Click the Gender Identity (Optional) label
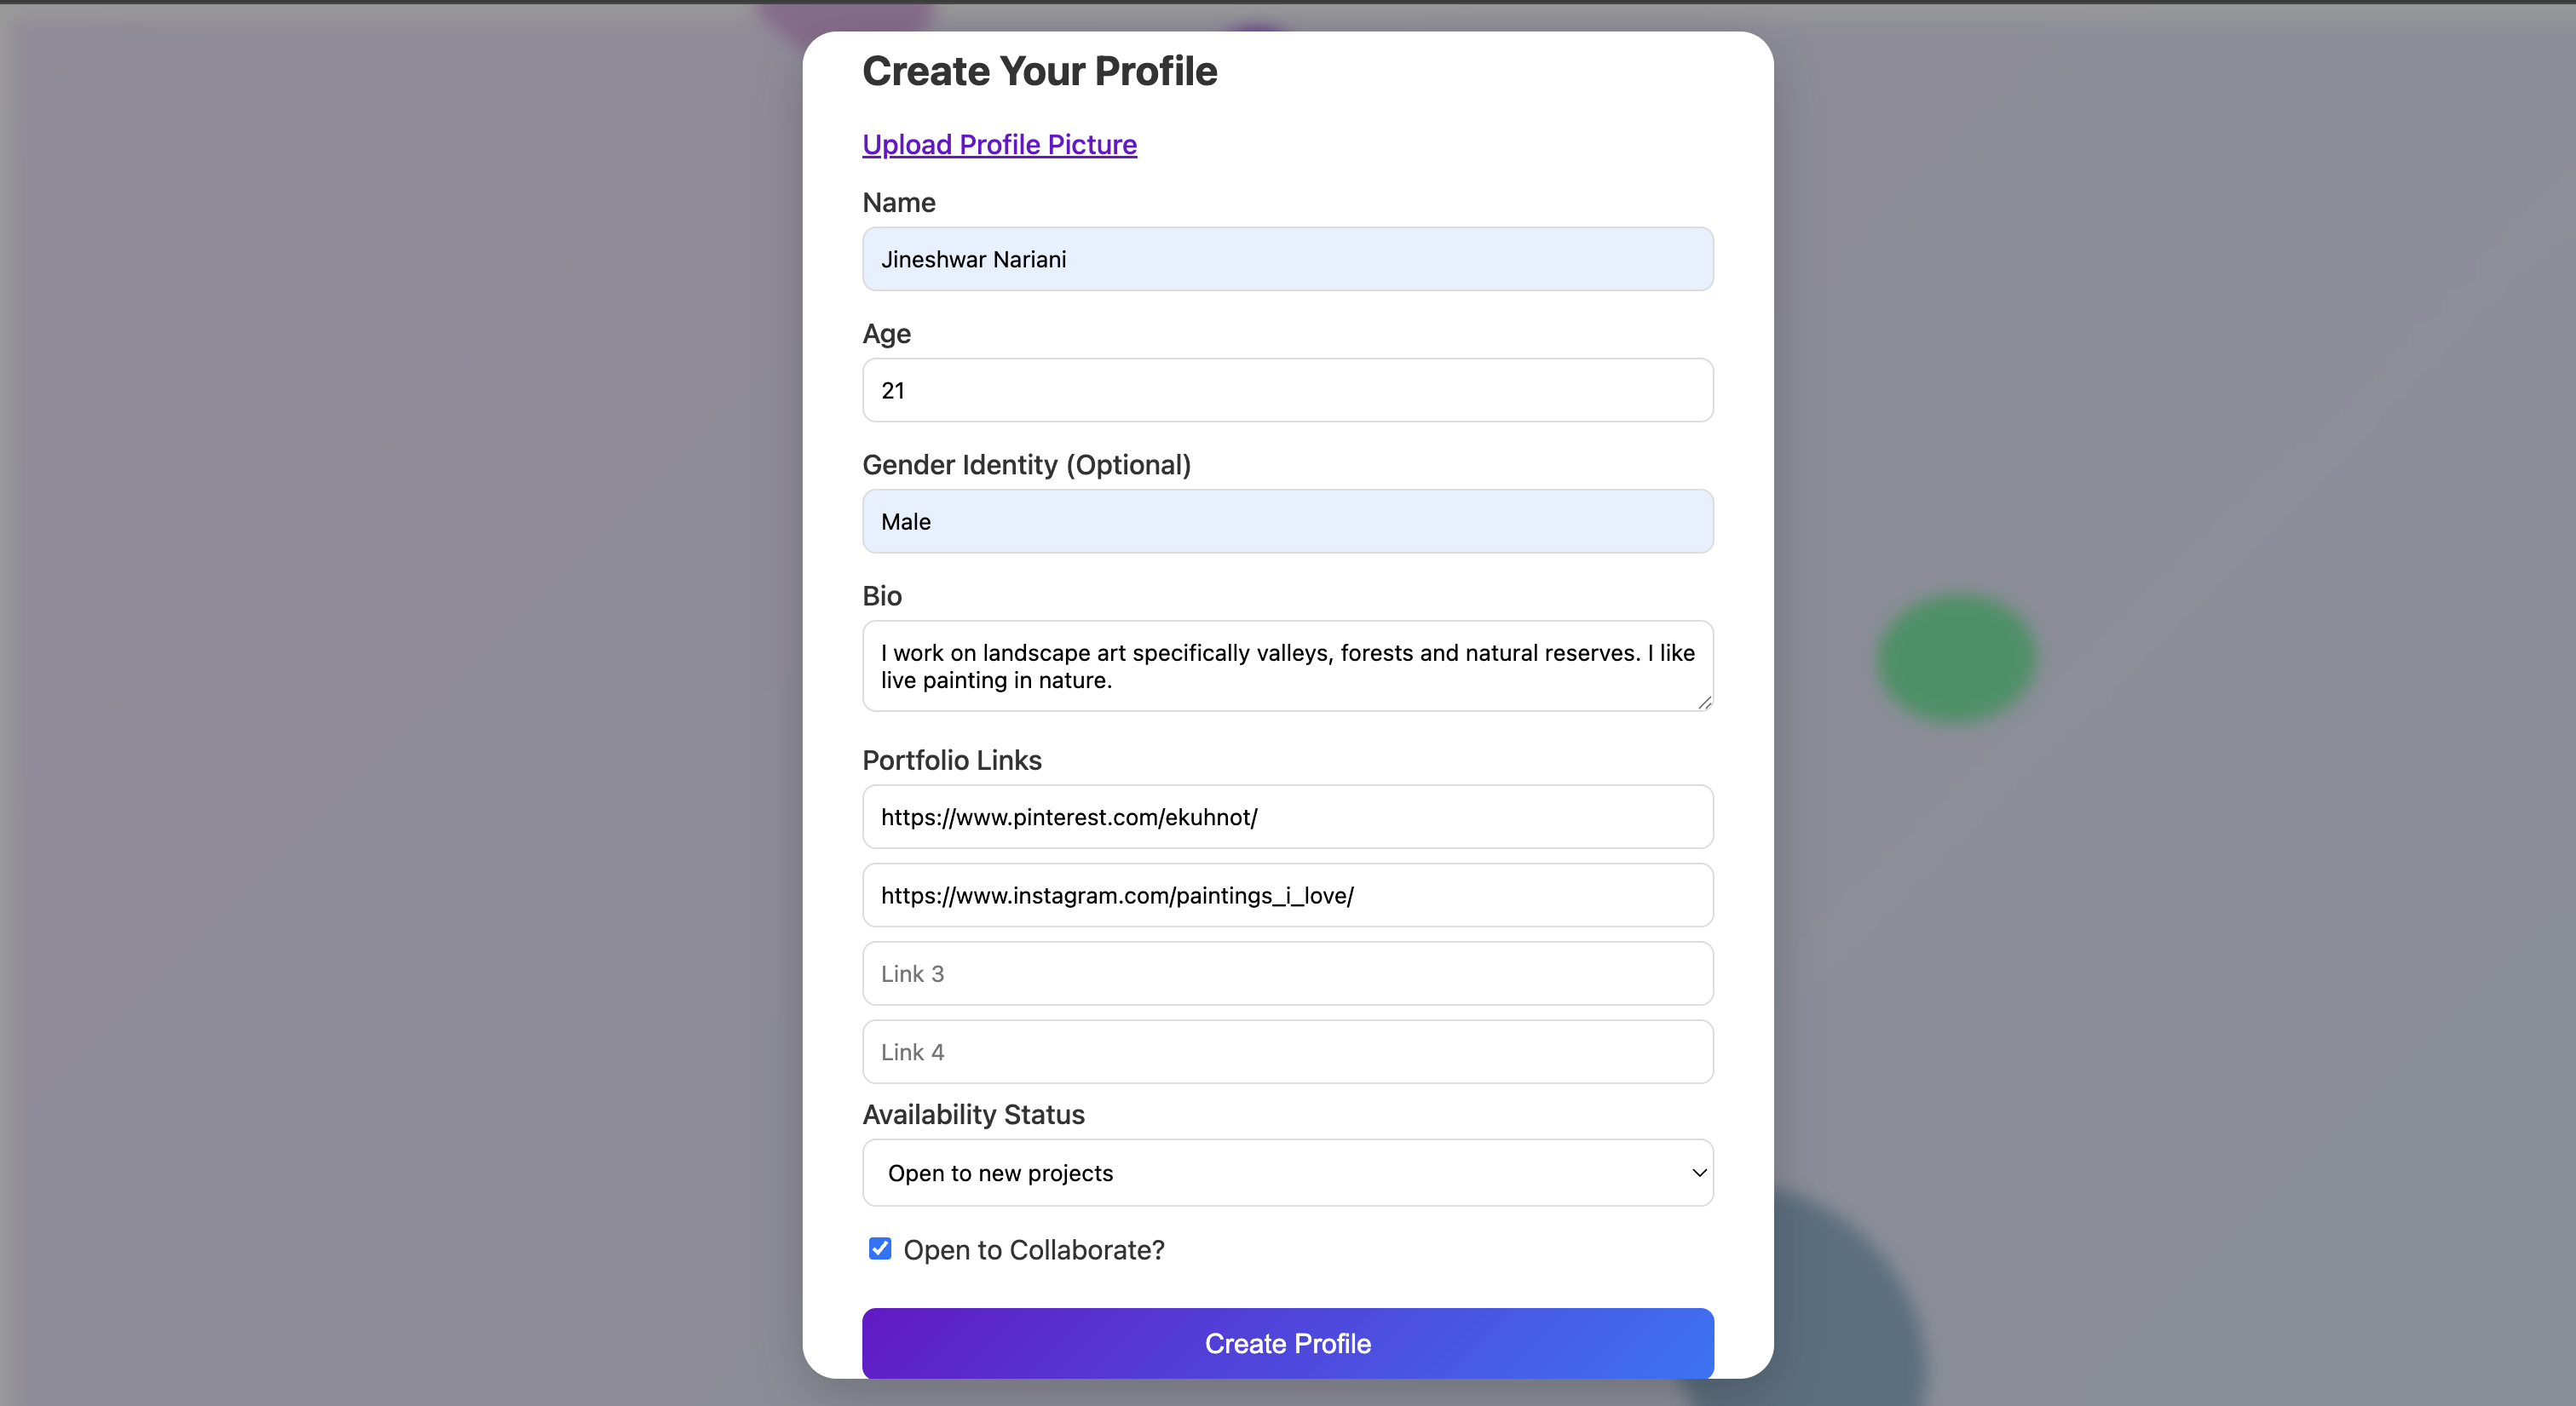Image resolution: width=2576 pixels, height=1406 pixels. pos(1026,465)
